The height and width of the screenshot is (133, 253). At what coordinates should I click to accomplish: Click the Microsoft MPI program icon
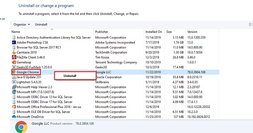14,92
